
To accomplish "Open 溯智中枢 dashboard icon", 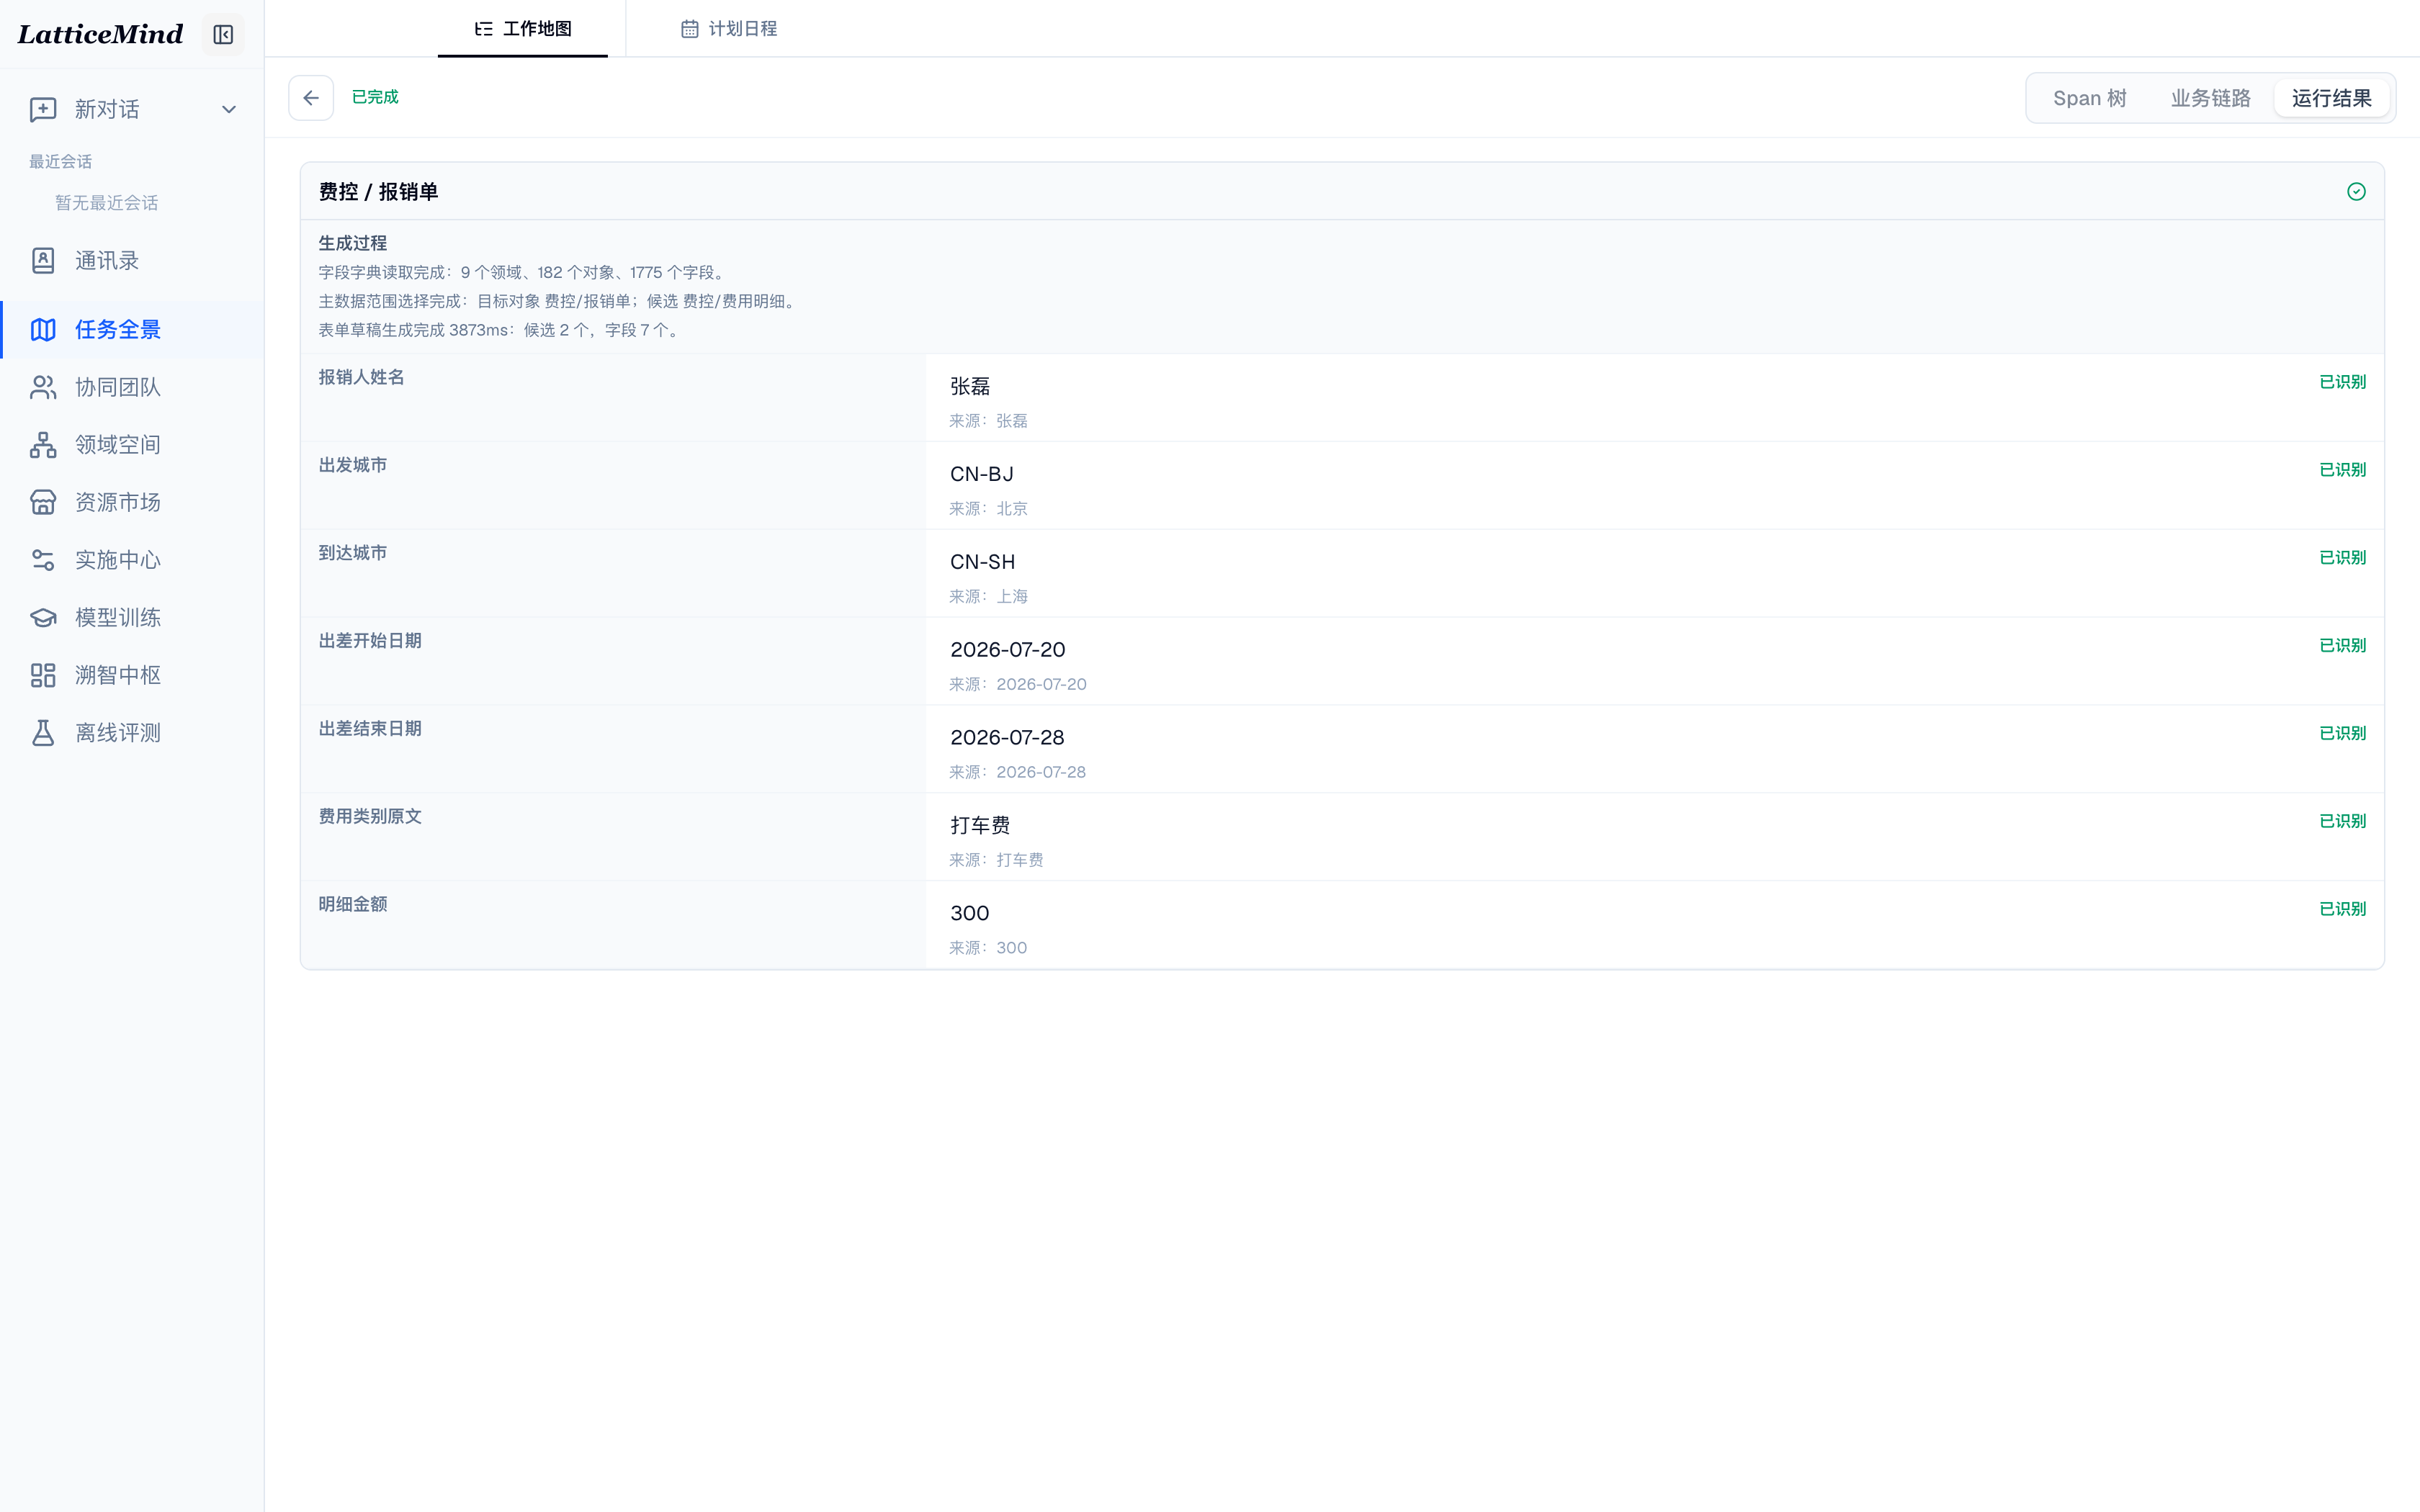I will [43, 675].
